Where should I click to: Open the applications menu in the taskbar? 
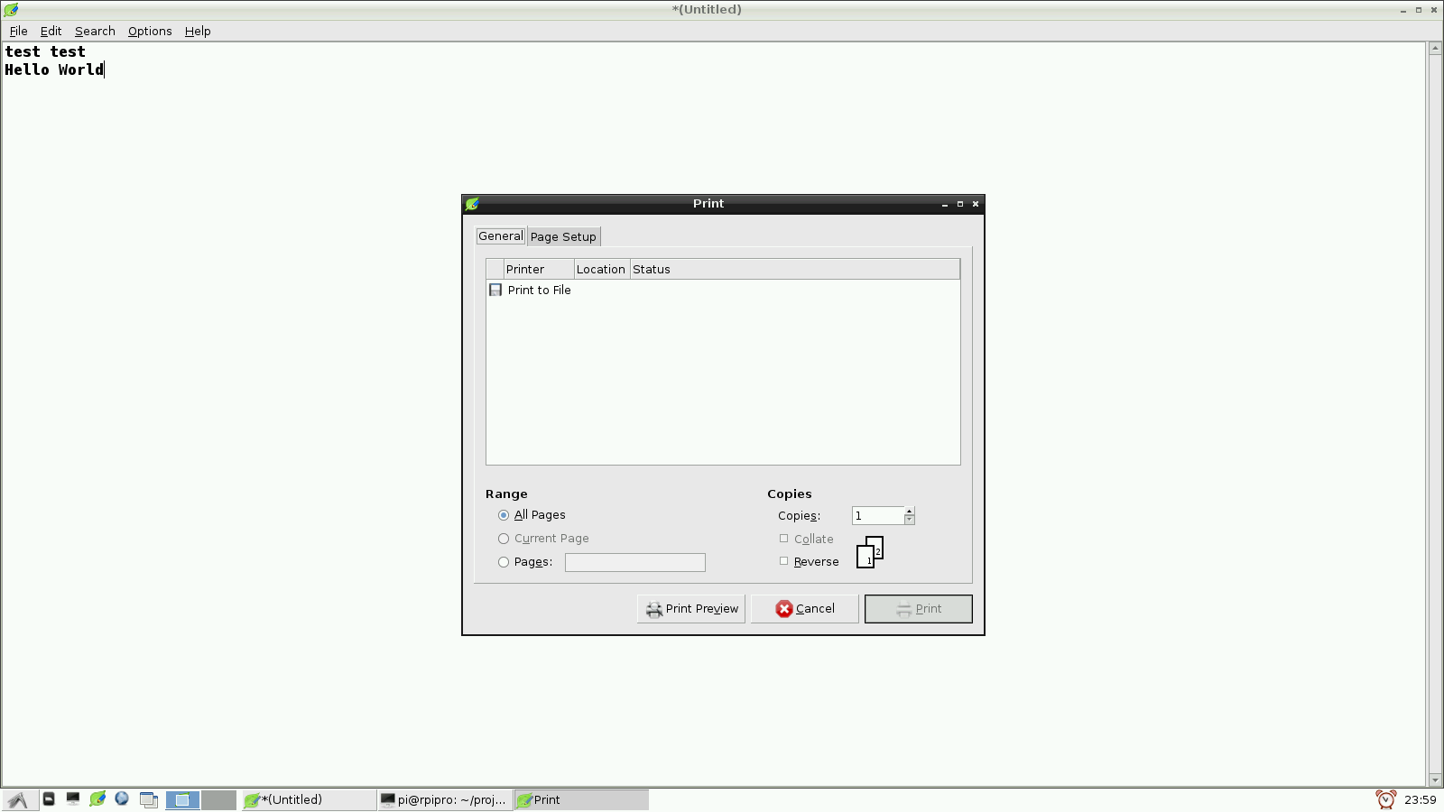(18, 799)
